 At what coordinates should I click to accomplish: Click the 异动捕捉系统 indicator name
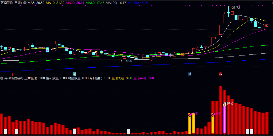click(14, 78)
